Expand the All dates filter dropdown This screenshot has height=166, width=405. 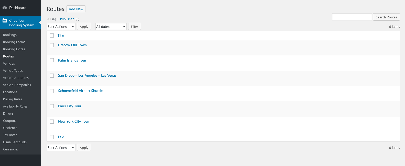coord(111,27)
